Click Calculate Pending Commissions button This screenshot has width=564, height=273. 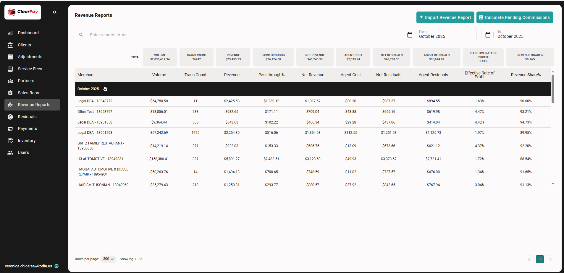click(514, 17)
